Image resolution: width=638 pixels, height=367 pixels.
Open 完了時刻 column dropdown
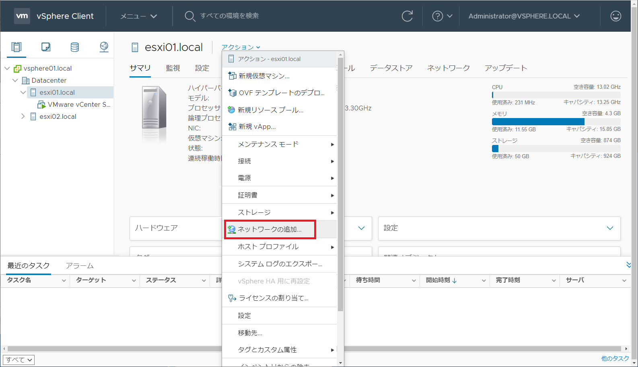tap(554, 280)
